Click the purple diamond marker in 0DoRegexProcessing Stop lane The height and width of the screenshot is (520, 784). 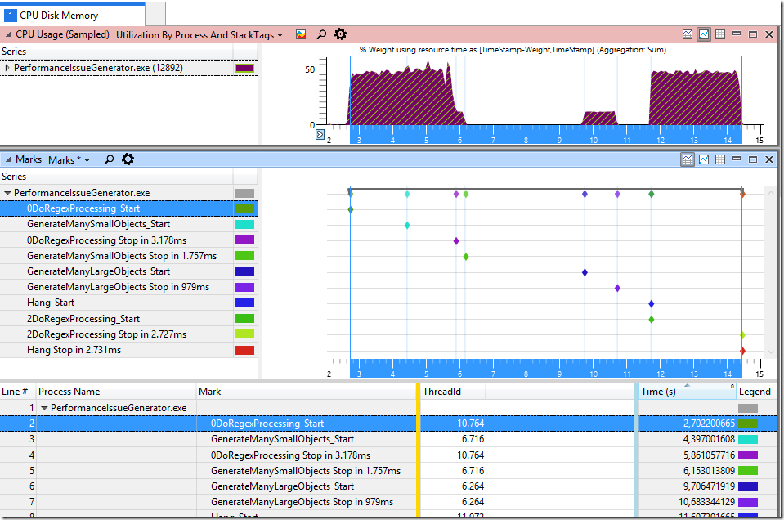[456, 241]
